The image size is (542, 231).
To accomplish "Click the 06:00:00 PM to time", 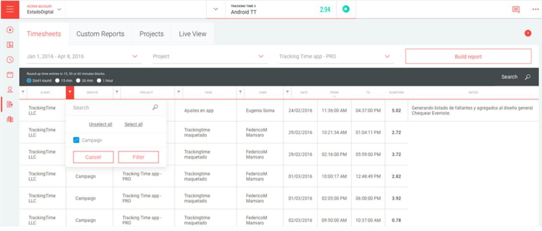I will click(x=368, y=198).
